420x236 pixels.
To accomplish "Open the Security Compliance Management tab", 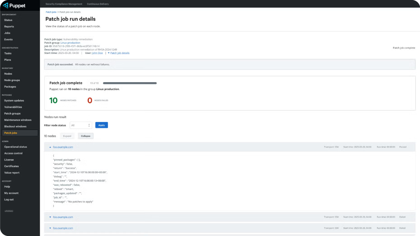I will pos(64,4).
